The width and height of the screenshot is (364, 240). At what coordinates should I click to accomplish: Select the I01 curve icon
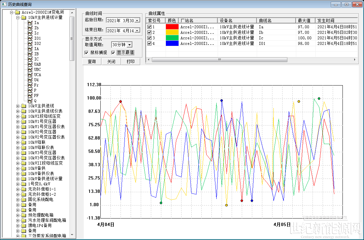31,38
